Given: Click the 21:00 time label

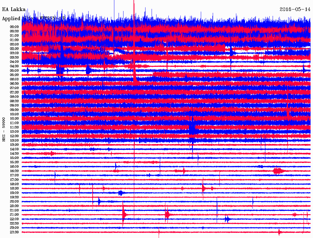Looking at the screenshot, I should (14, 210).
